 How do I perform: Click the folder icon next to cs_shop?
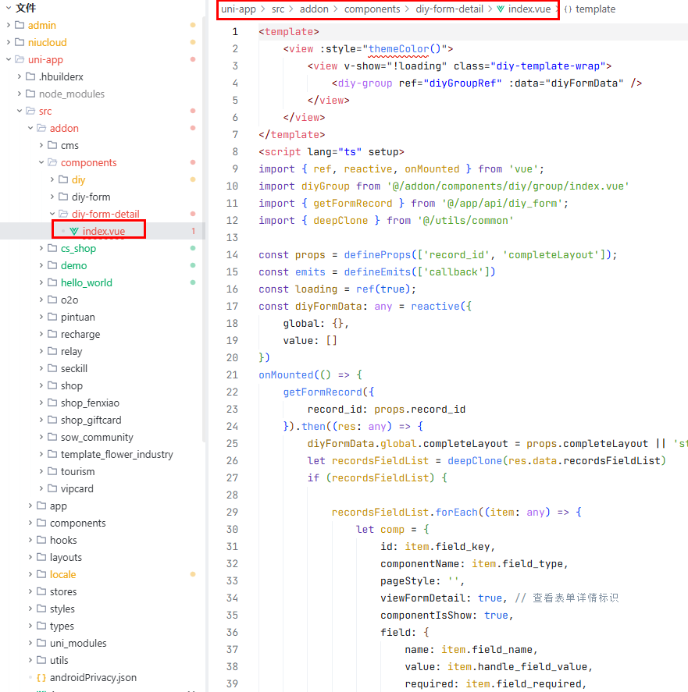click(52, 248)
